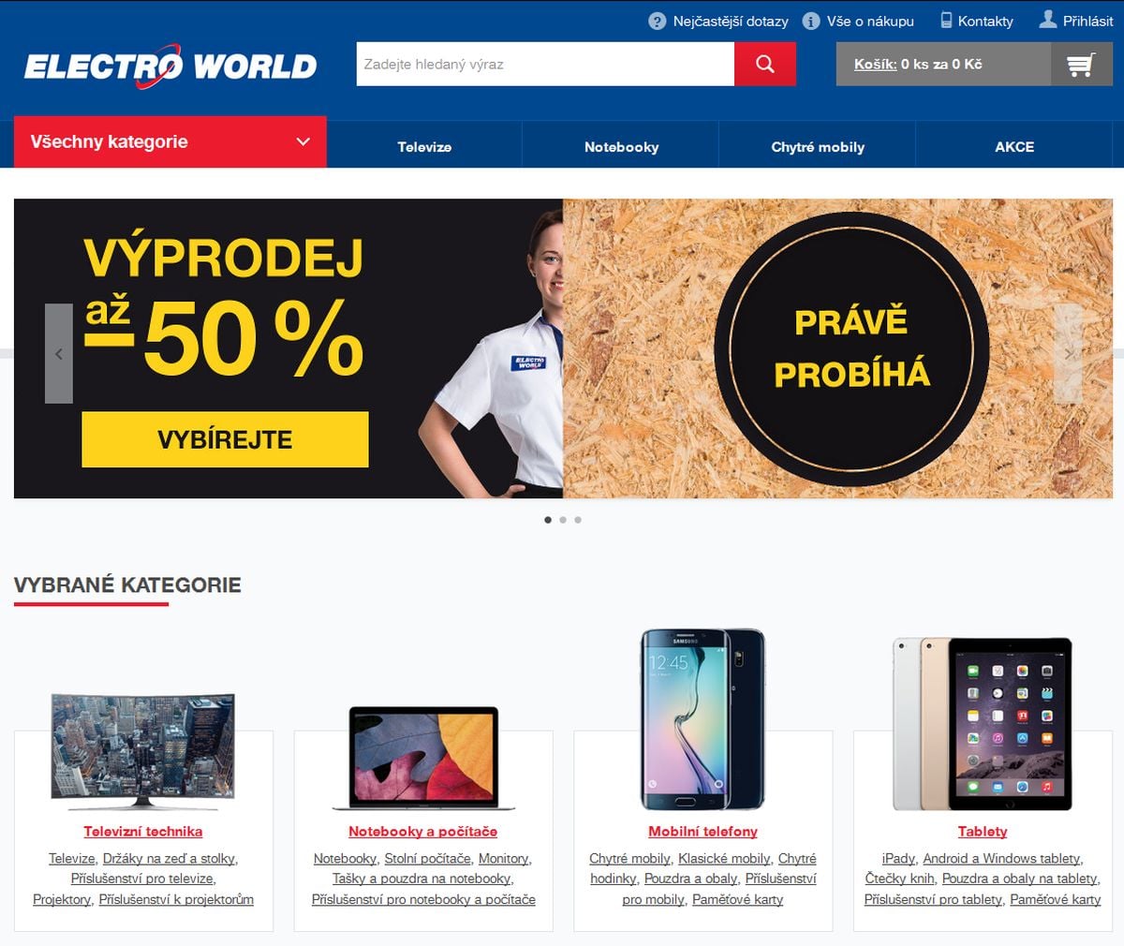Click the phone icon next to Kontakty
This screenshot has height=946, width=1124.
(946, 20)
